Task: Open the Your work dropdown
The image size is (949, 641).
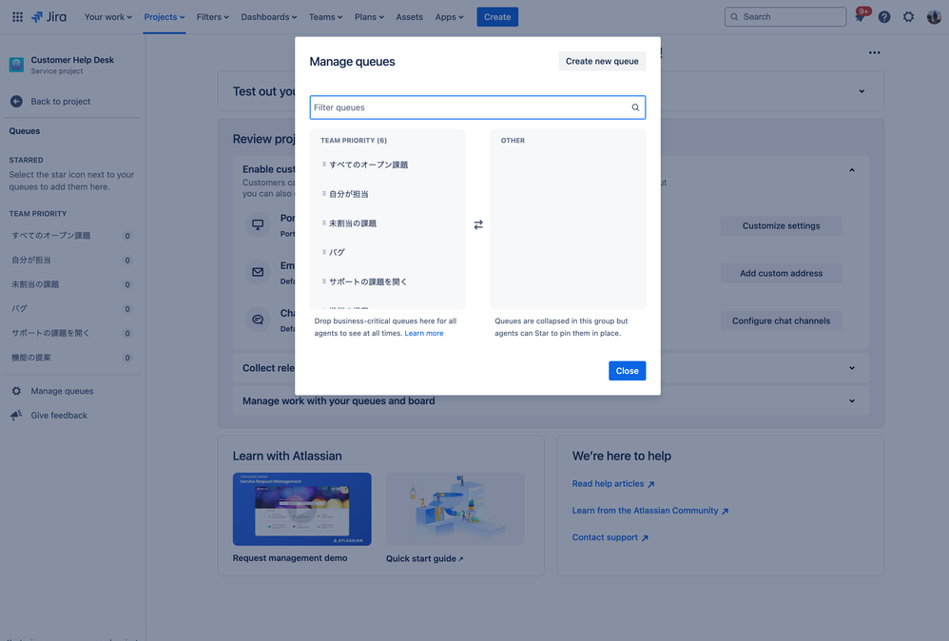Action: [x=107, y=17]
